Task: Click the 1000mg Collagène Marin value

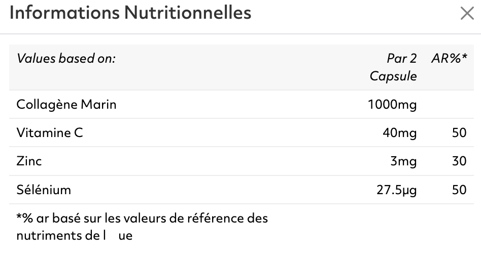Action: coord(393,105)
